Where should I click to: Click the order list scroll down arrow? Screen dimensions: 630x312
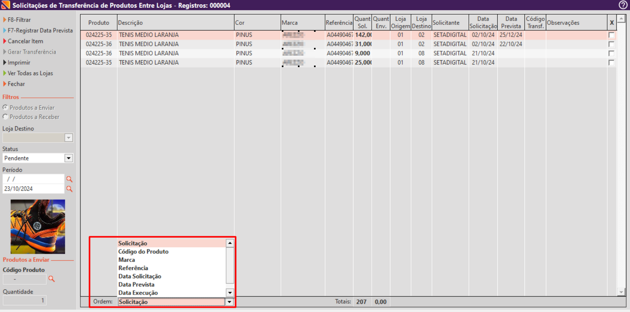(x=230, y=293)
